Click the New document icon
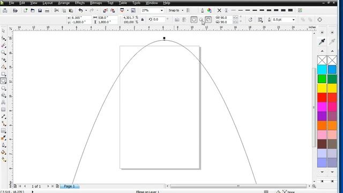Screen dimensions: 343x193 25,10
